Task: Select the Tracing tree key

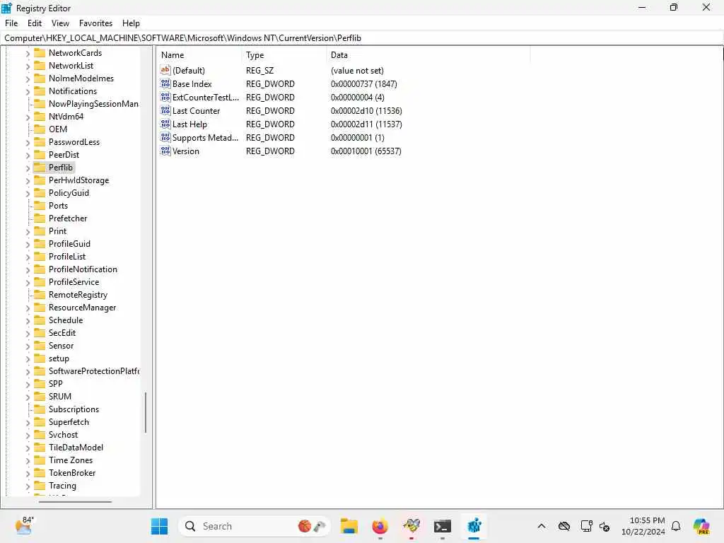Action: coord(62,486)
